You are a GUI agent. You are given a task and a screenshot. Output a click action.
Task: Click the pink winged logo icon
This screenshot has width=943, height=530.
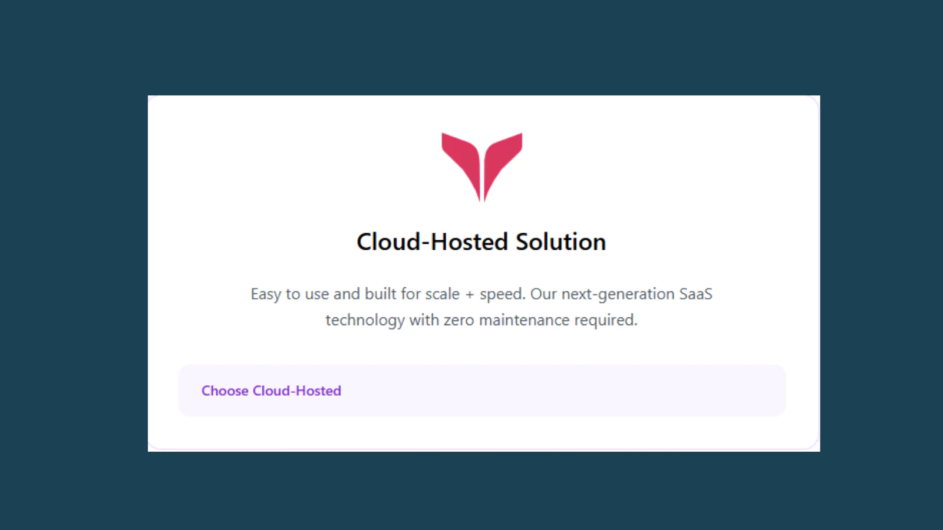coord(482,167)
